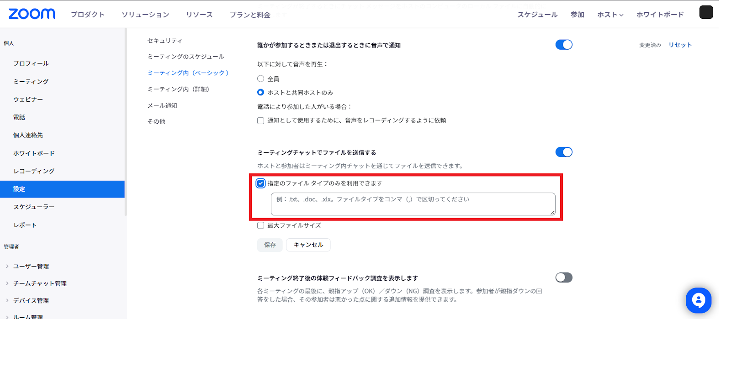The image size is (731, 387).
Task: Click the Zoom logo
Action: click(32, 14)
